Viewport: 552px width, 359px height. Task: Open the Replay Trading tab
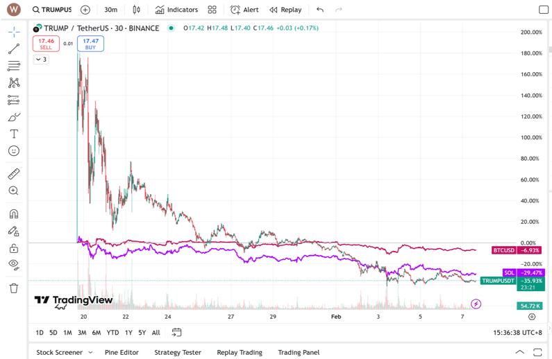240,352
